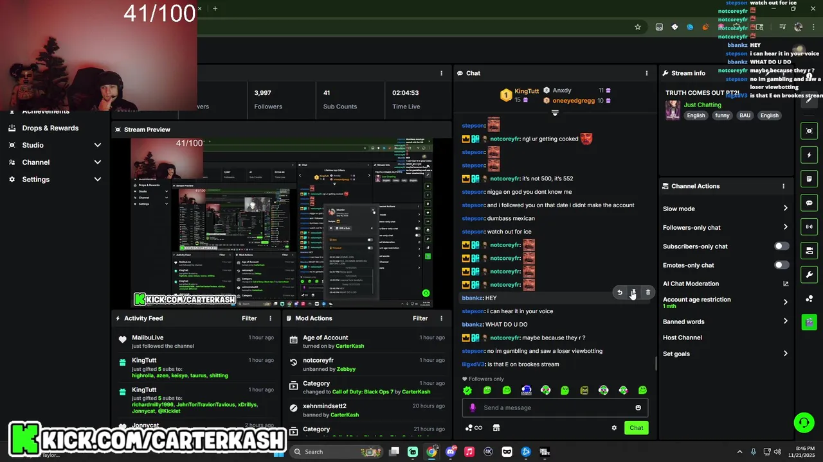Screen dimensions: 823x462
Task: Open Followers-only chat options arrow
Action: pos(785,227)
